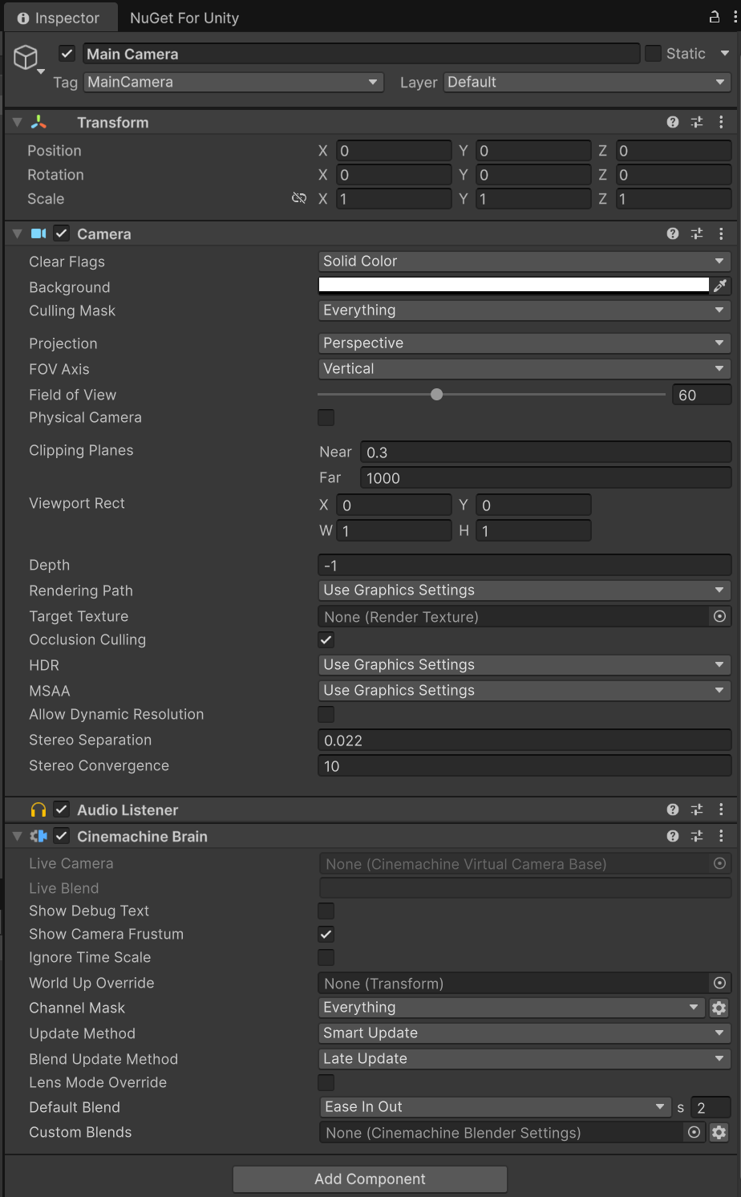This screenshot has width=741, height=1197.
Task: Open Target Texture object picker
Action: coord(719,616)
